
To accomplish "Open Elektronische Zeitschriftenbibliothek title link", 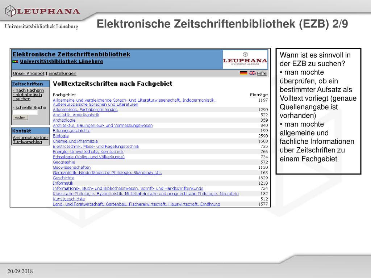I will (x=71, y=54).
